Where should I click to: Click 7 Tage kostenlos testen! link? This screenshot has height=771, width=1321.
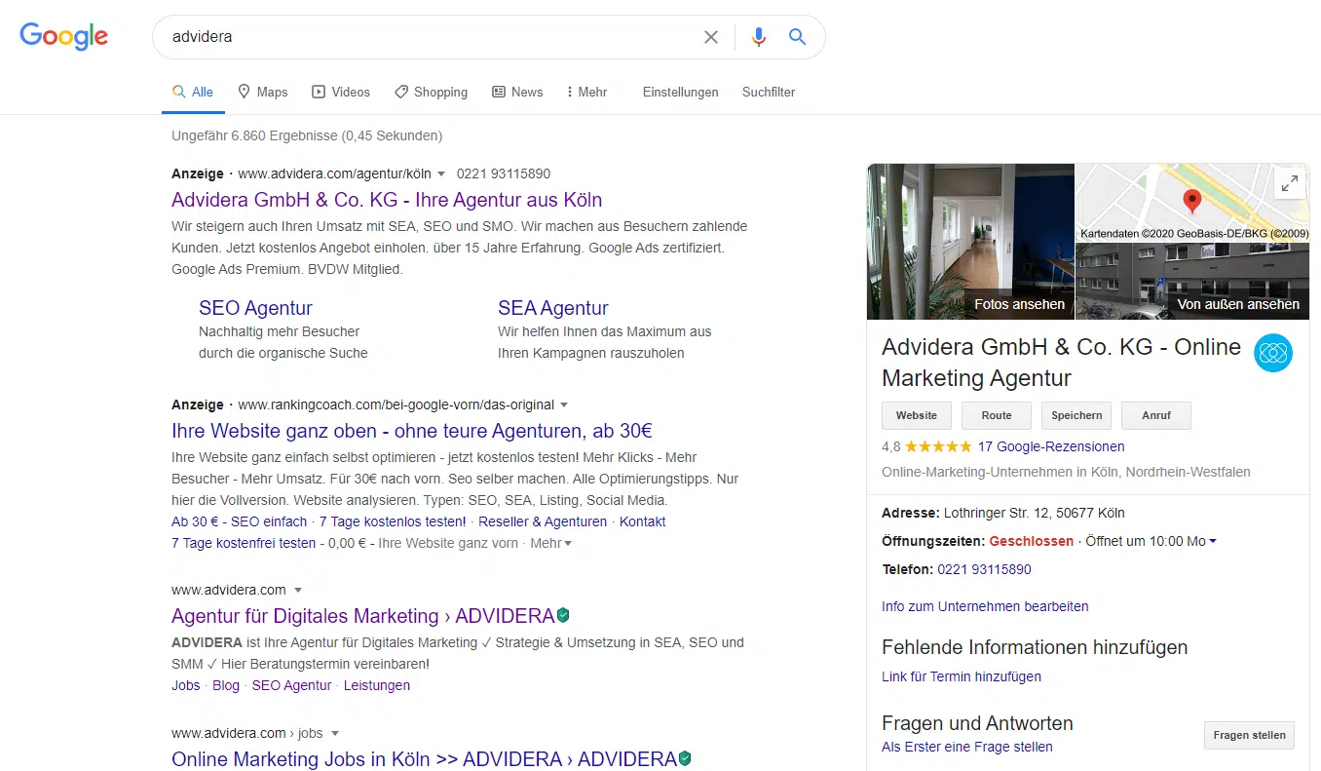pyautogui.click(x=393, y=521)
